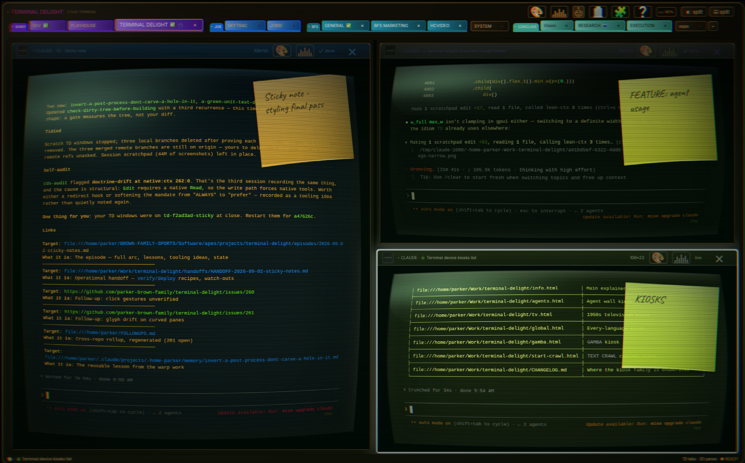Open the palette theme icon in top toolbar

coord(537,12)
